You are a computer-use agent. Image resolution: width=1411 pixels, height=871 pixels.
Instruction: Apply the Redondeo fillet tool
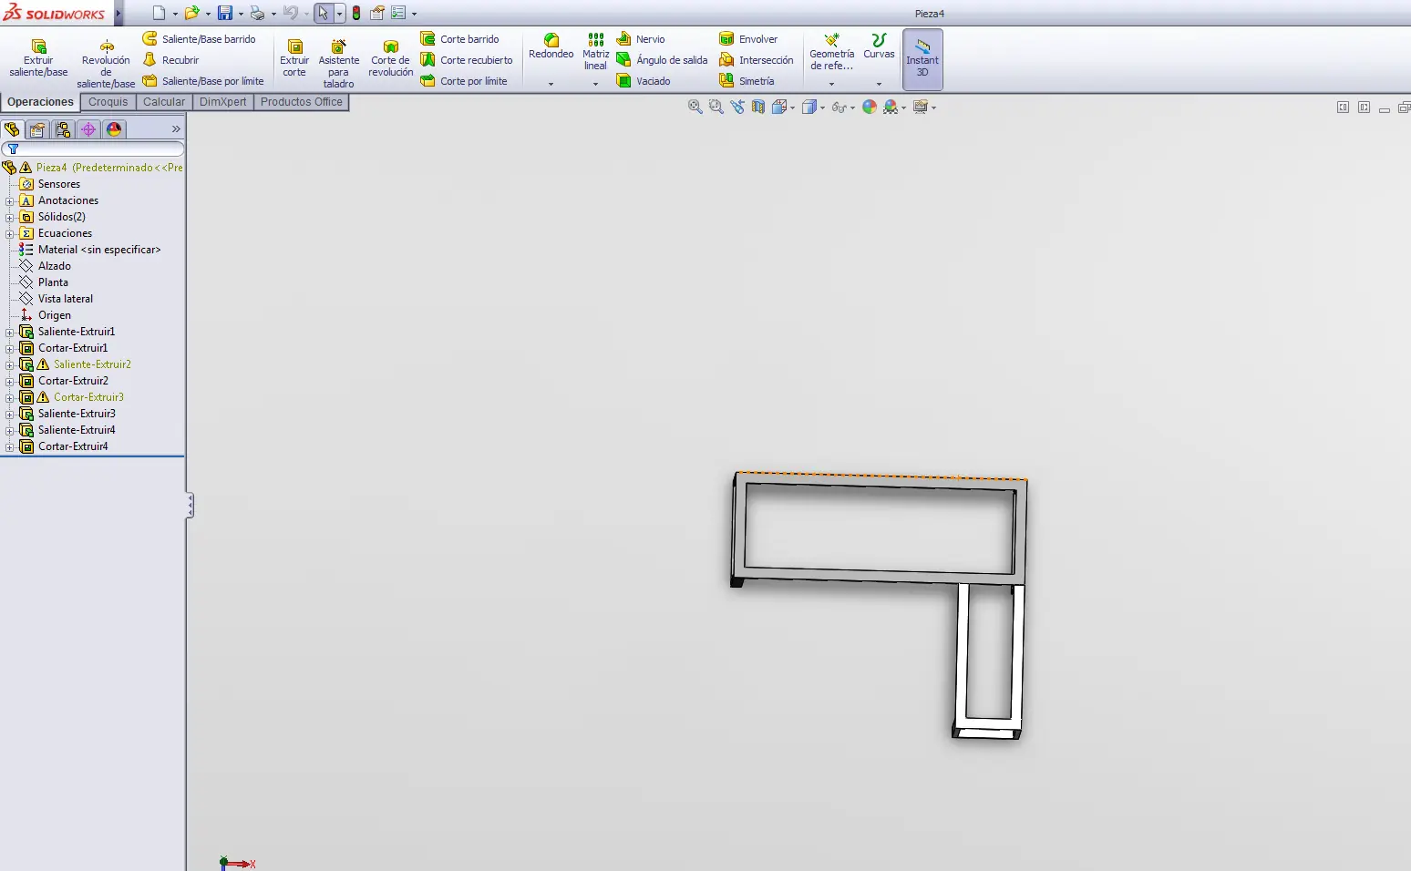click(x=551, y=46)
